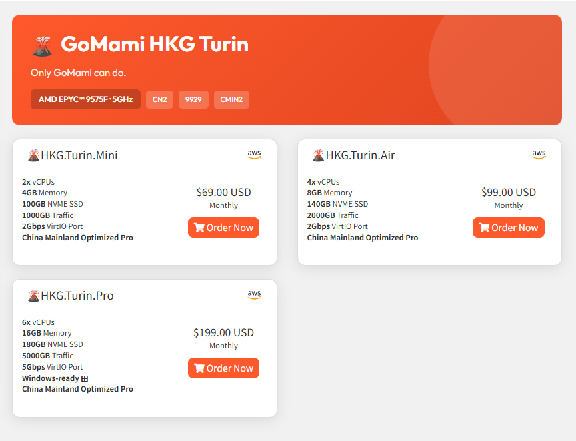Click the AWS logo on HKG.Turin.Pro card
576x441 pixels.
pyautogui.click(x=254, y=295)
